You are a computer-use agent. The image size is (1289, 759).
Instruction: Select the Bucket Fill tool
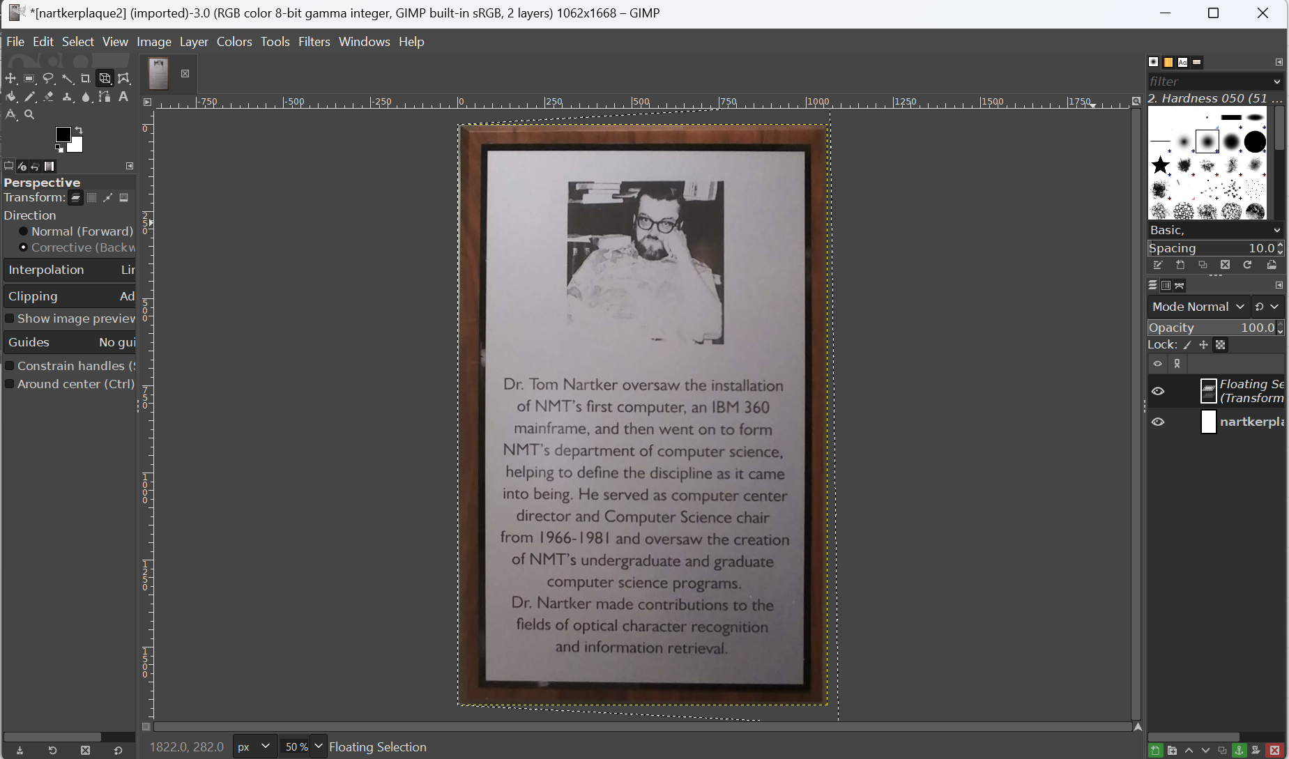(11, 97)
